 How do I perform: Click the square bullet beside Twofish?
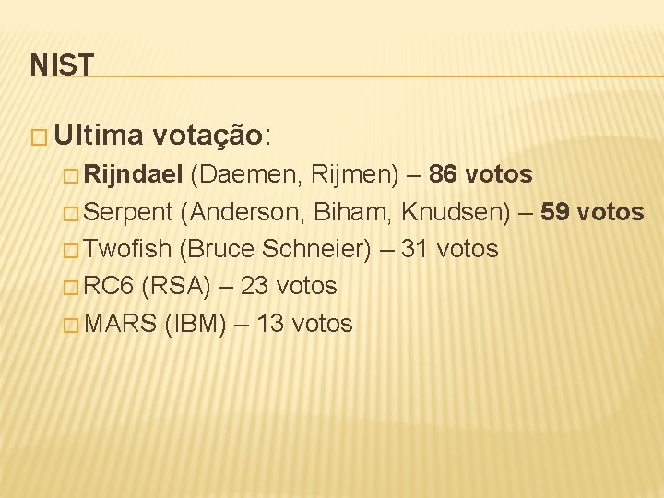pos(71,250)
